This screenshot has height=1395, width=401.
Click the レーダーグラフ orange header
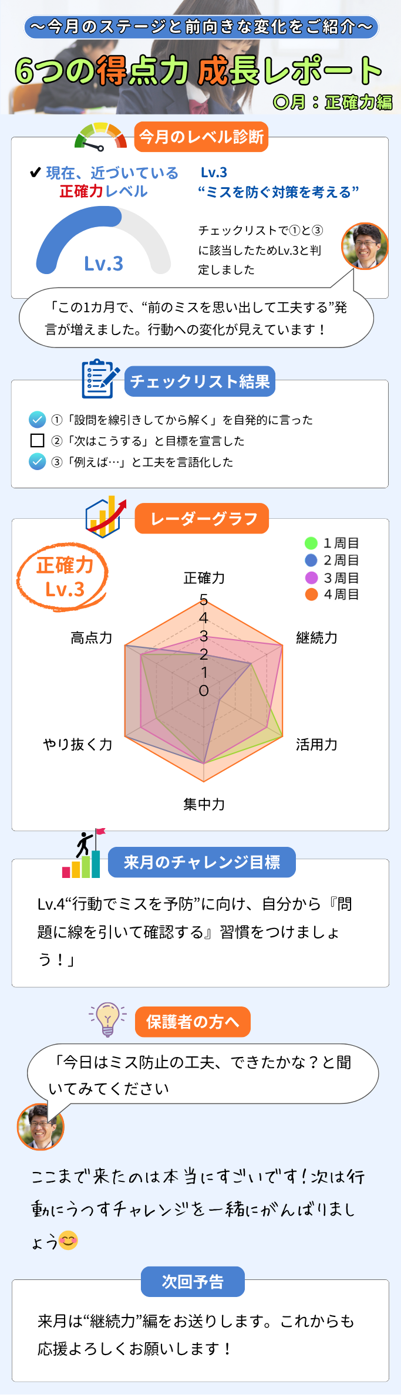click(202, 518)
